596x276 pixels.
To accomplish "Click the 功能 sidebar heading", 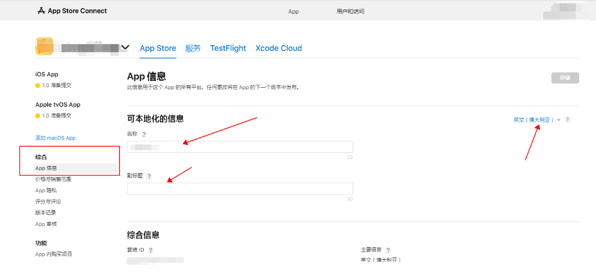I will coord(41,243).
